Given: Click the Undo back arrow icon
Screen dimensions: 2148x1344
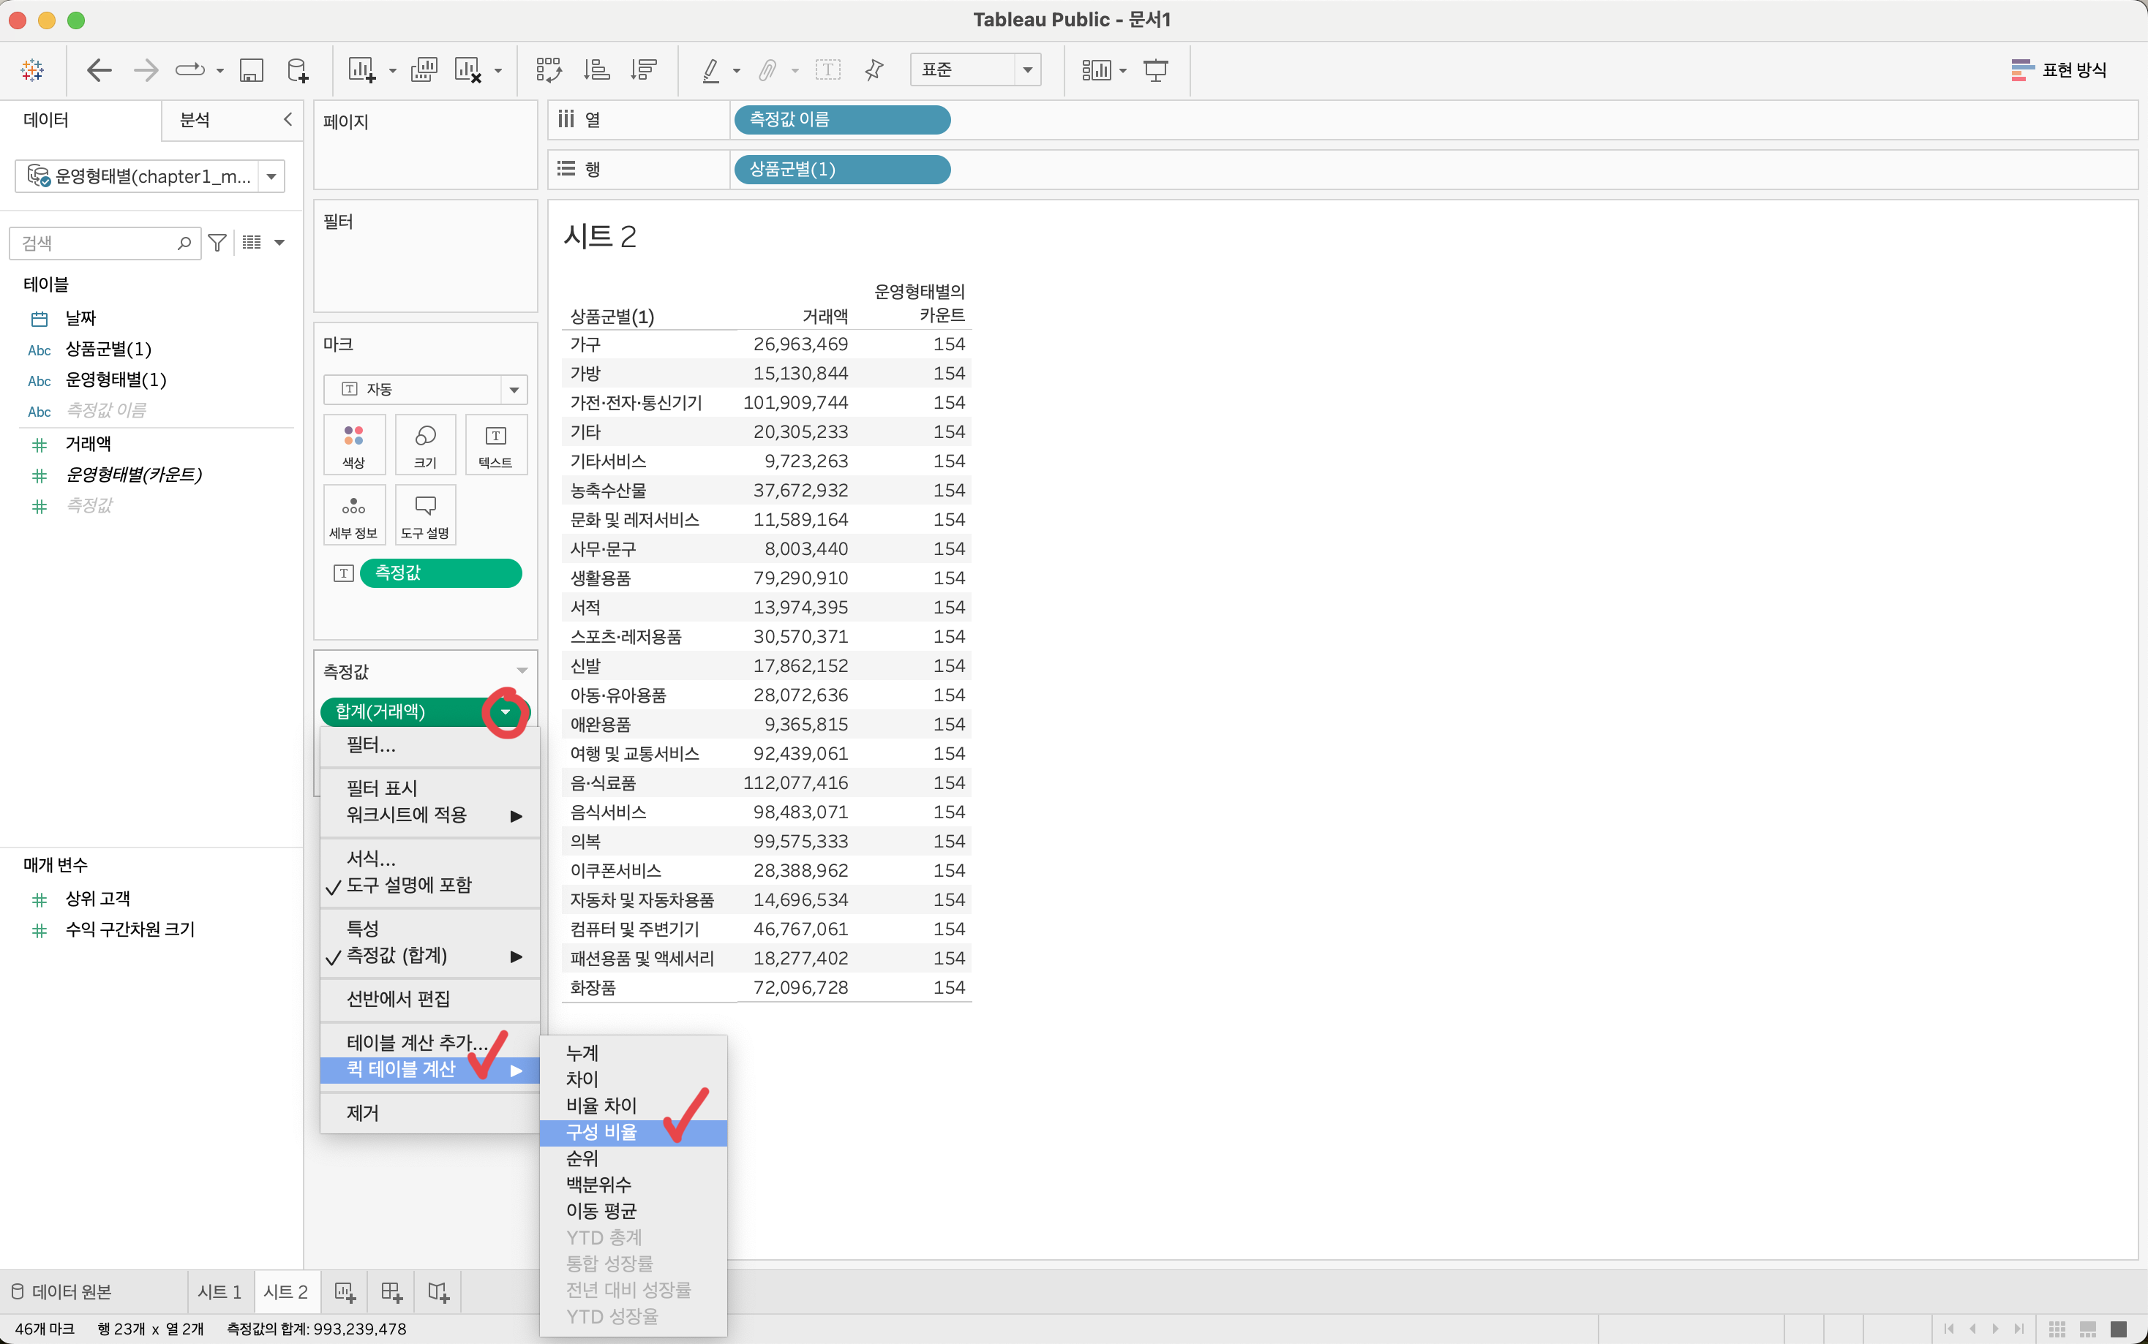Looking at the screenshot, I should 99,70.
